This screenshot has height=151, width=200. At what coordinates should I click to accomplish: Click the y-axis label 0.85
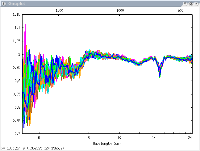[16, 94]
